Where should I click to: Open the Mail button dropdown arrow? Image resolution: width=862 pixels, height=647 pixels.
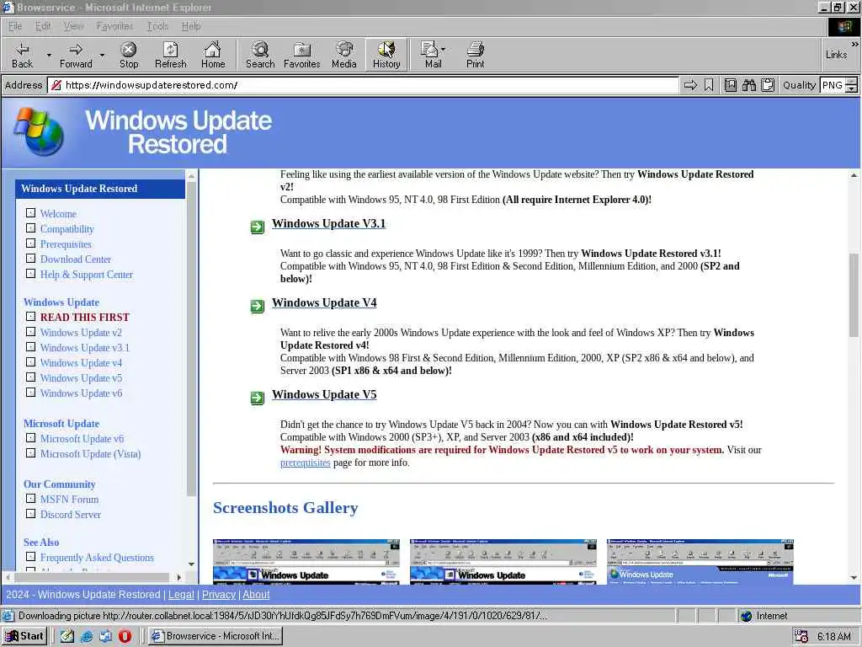point(443,50)
